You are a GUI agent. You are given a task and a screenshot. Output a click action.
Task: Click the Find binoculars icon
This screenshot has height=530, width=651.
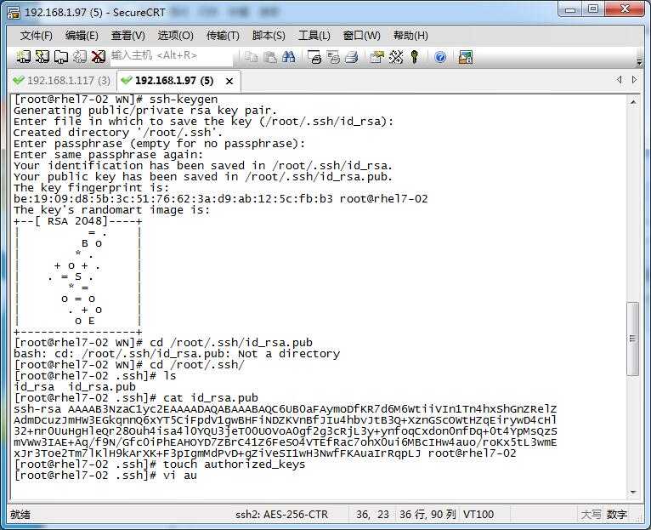click(289, 56)
